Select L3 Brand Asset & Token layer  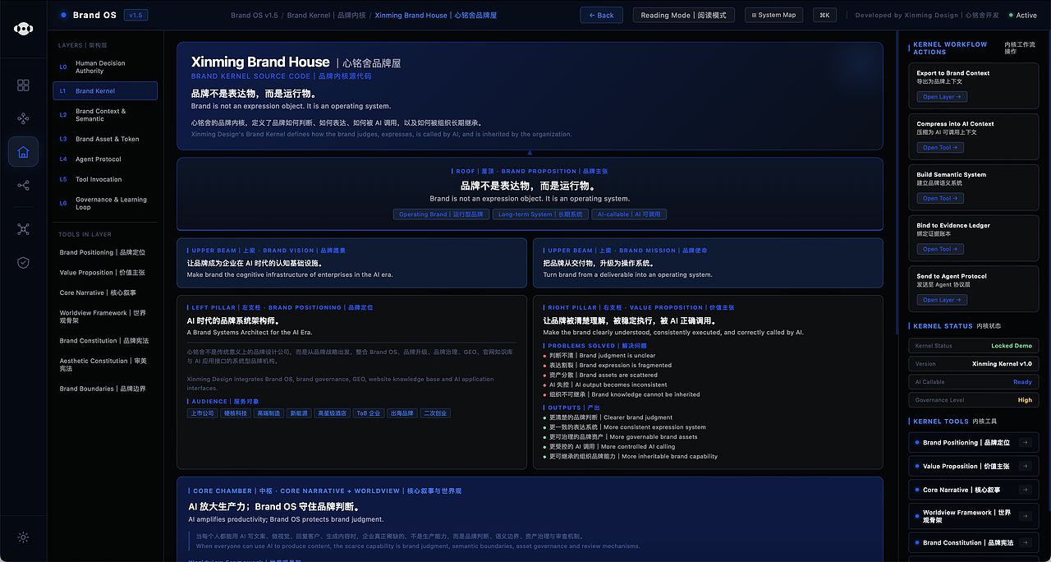click(x=105, y=139)
